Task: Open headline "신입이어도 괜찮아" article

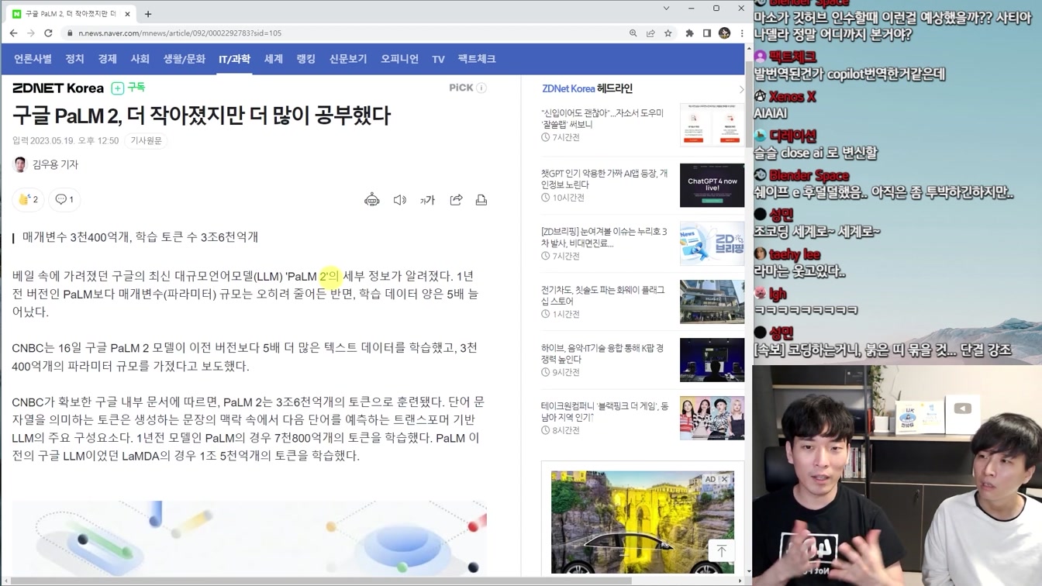Action: 602,118
